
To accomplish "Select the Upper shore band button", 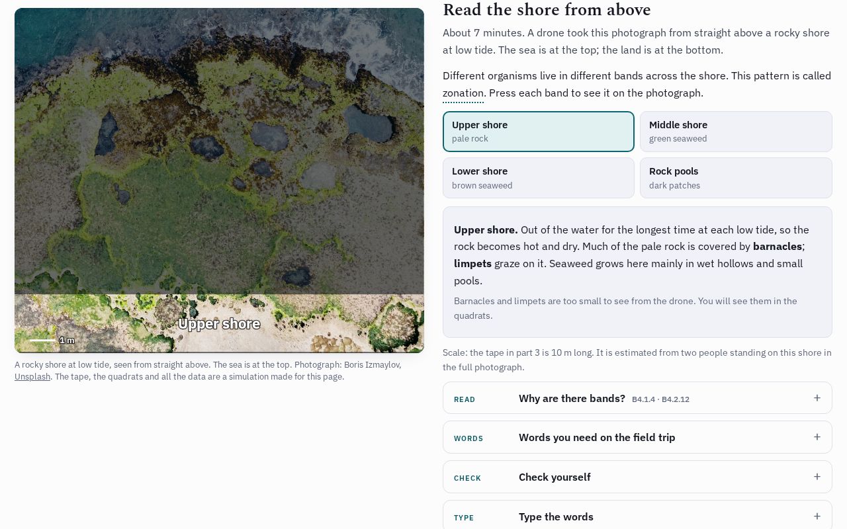I will pyautogui.click(x=538, y=132).
